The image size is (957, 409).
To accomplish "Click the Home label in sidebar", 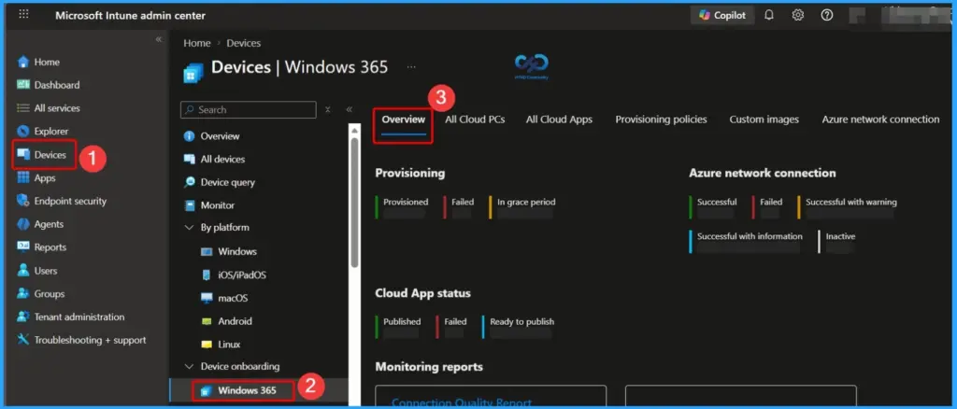I will pyautogui.click(x=47, y=62).
